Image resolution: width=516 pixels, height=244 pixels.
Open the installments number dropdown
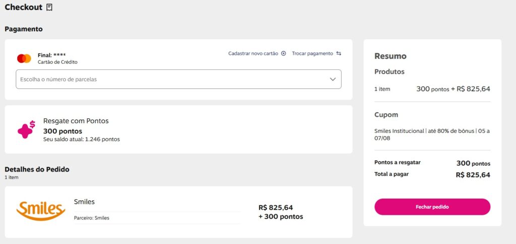click(x=171, y=79)
